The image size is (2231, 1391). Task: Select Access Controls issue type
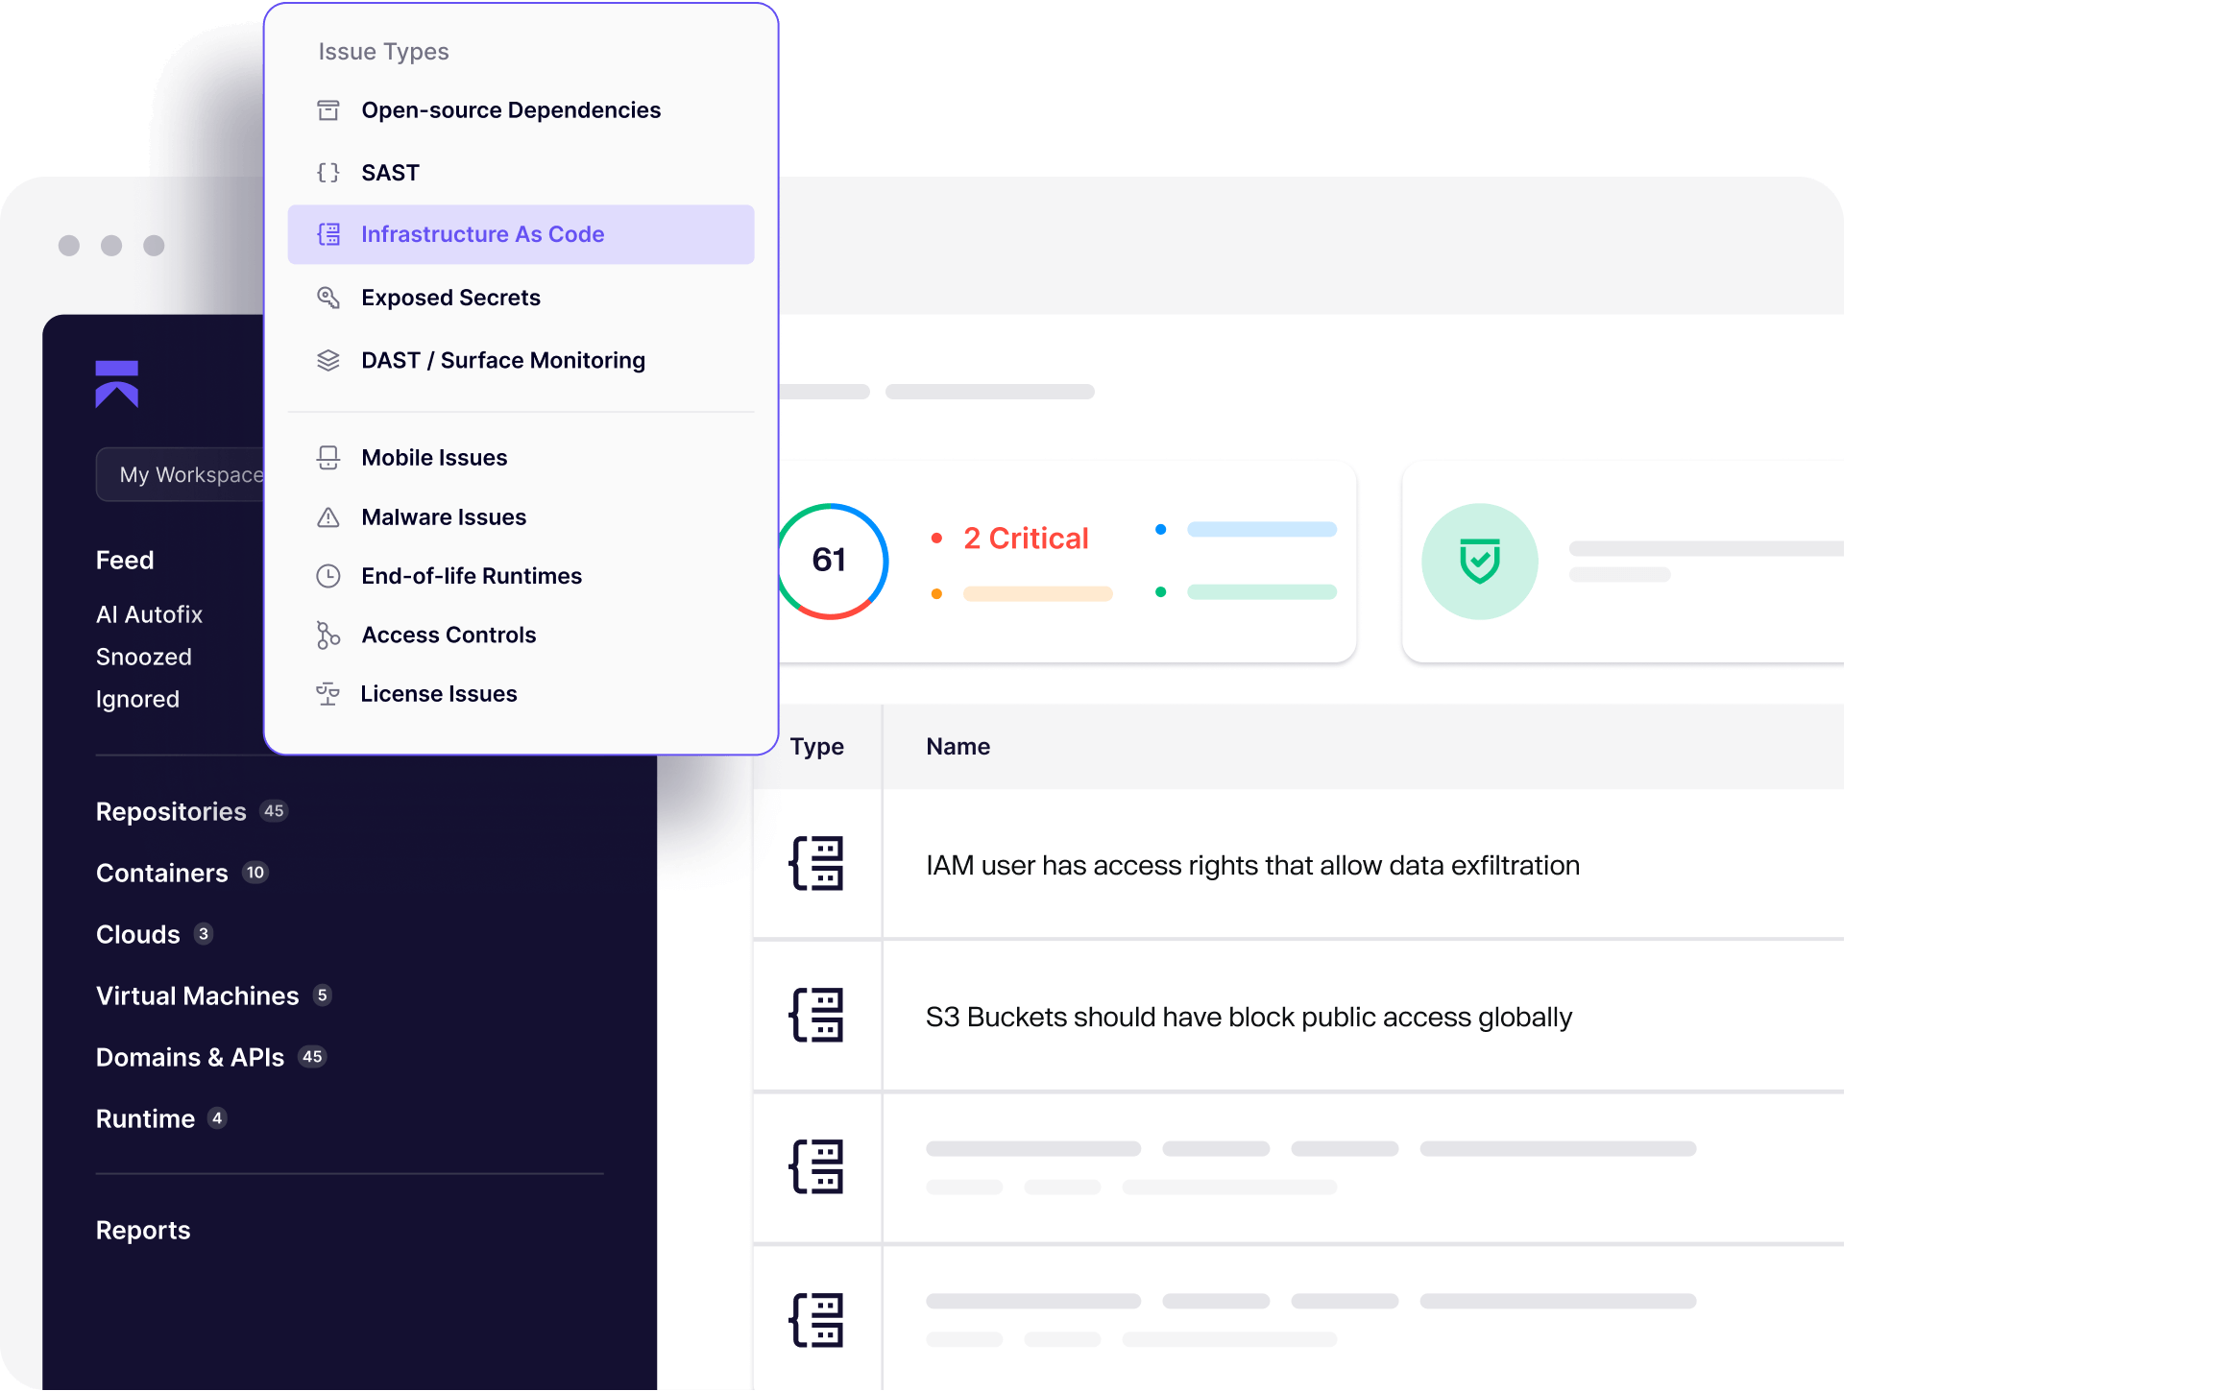click(x=449, y=635)
